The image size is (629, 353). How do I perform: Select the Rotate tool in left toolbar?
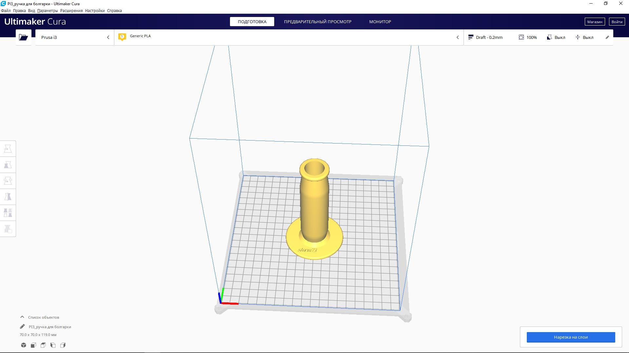coord(8,181)
